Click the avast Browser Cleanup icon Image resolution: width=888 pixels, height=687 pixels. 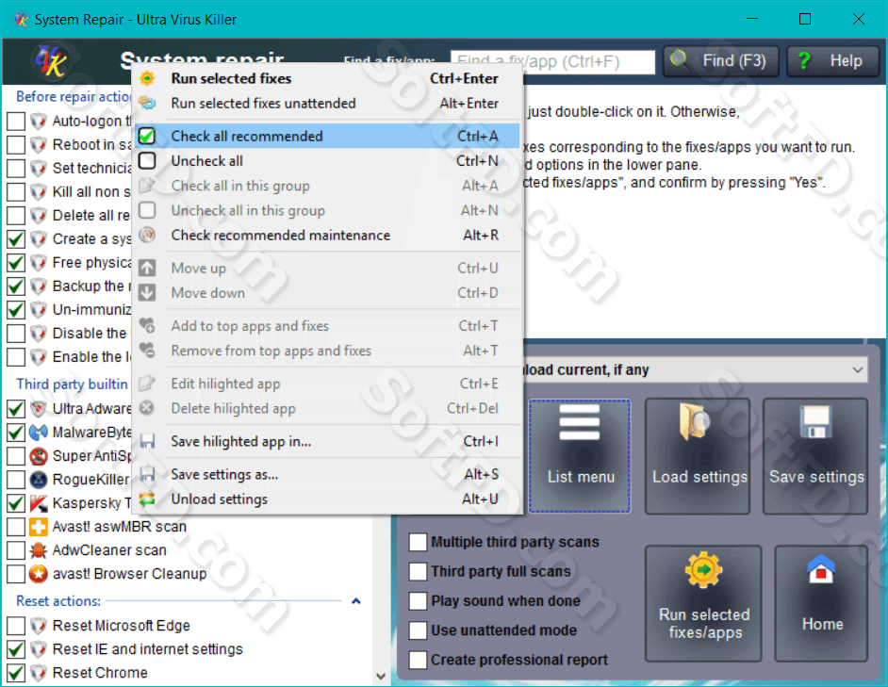(x=38, y=574)
